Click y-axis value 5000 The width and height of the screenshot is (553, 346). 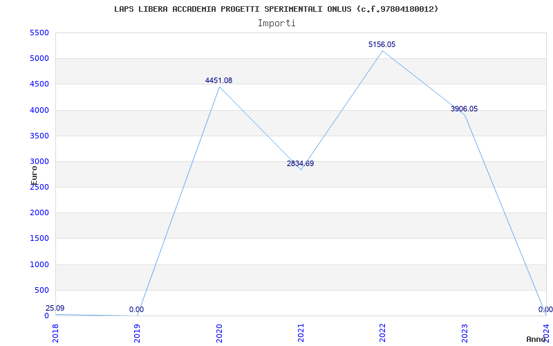coord(39,59)
